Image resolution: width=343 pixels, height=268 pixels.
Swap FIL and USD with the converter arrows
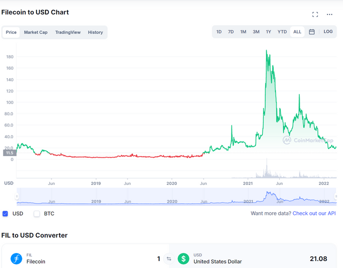(x=169, y=259)
